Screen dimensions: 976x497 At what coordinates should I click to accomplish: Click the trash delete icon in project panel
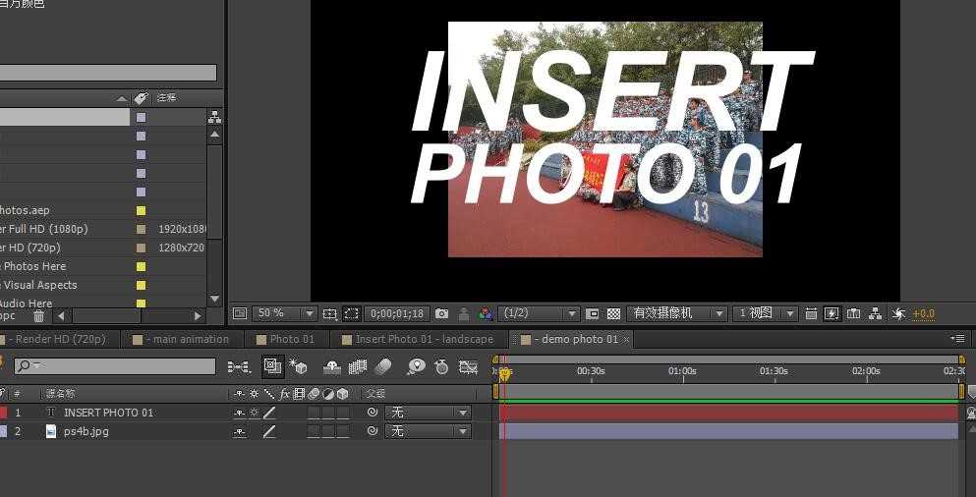point(38,316)
